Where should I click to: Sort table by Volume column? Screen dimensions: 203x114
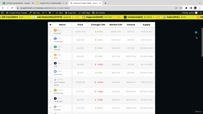pos(131,25)
